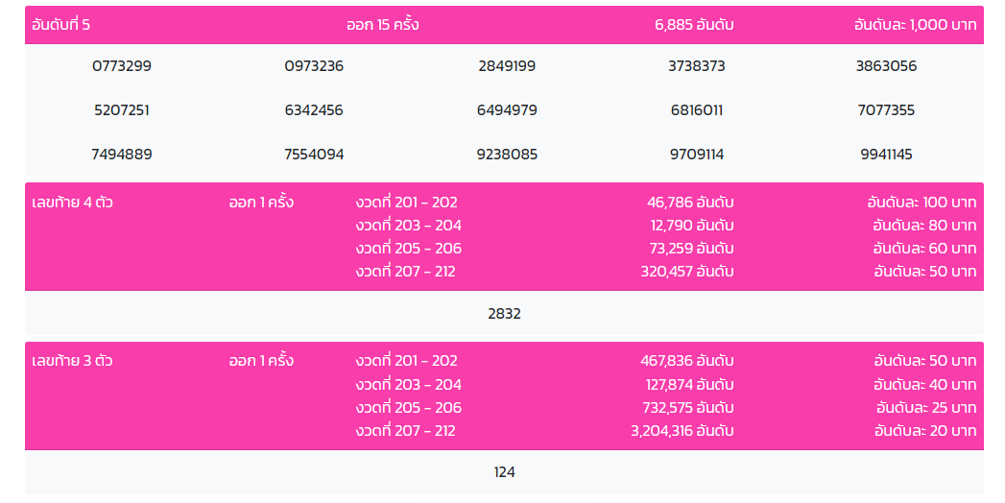This screenshot has width=1005, height=503.
Task: Select winning number 3738373
Action: (697, 66)
